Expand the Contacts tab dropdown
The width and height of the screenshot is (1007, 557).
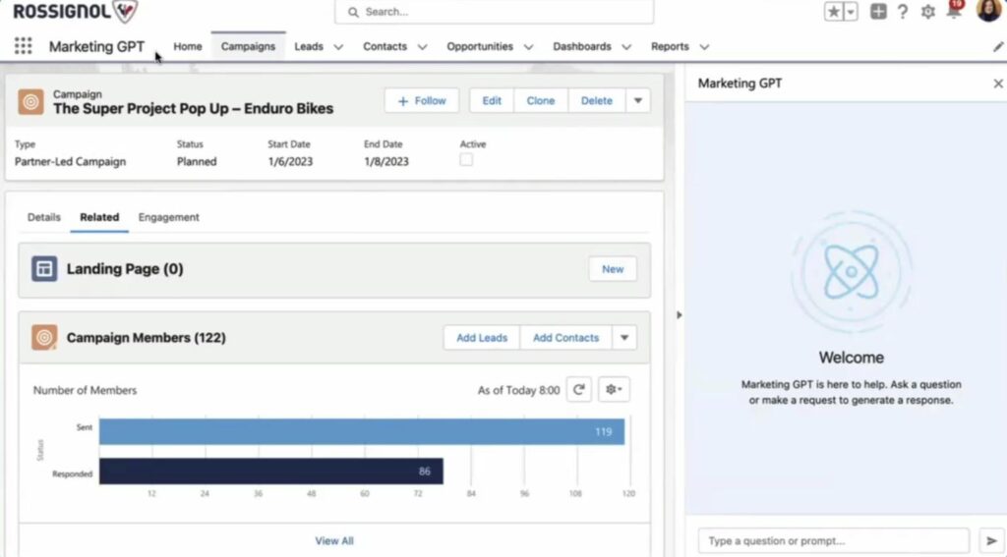(422, 47)
